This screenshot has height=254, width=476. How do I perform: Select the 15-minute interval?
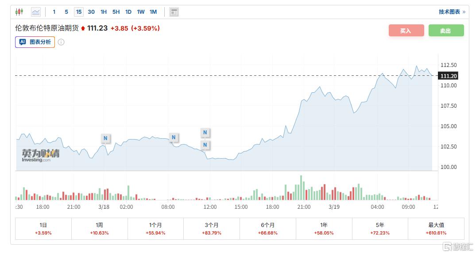pyautogui.click(x=79, y=12)
